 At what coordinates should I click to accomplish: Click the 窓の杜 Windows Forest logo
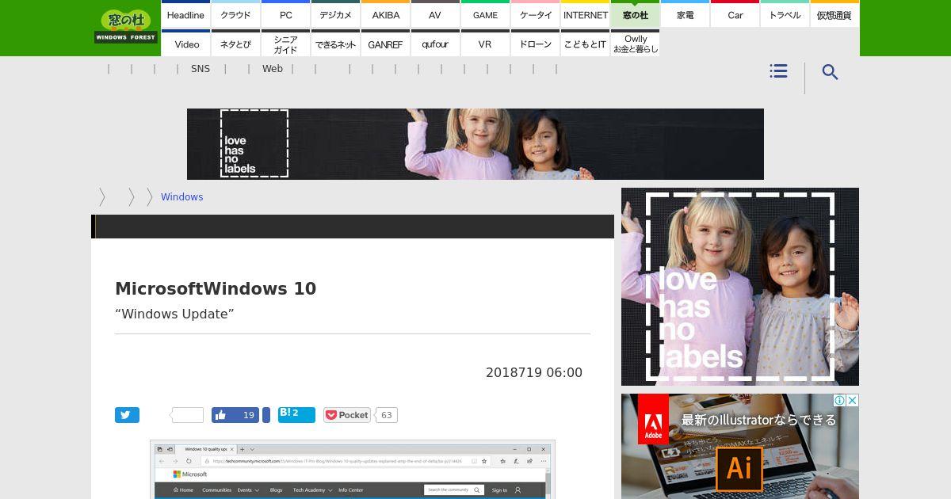tap(126, 27)
